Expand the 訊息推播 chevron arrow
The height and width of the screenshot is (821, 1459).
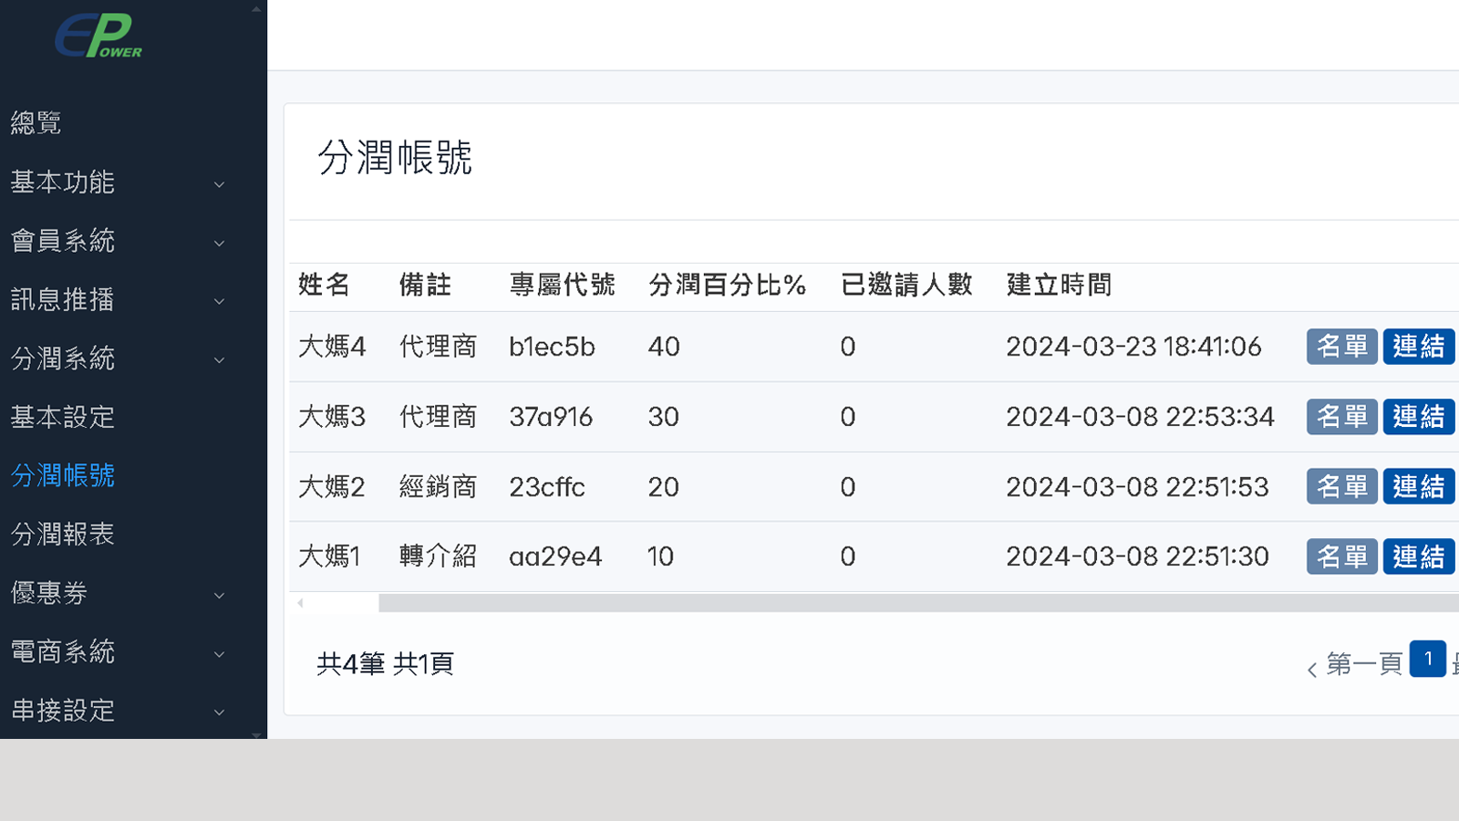pyautogui.click(x=219, y=302)
